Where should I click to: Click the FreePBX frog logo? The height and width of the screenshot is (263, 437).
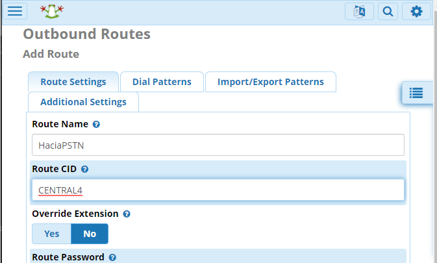[x=50, y=11]
